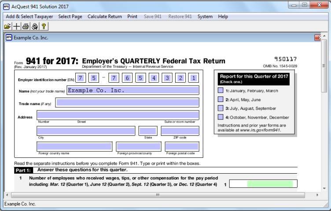Open the Print menu
This screenshot has width=331, height=211.
[x=132, y=16]
